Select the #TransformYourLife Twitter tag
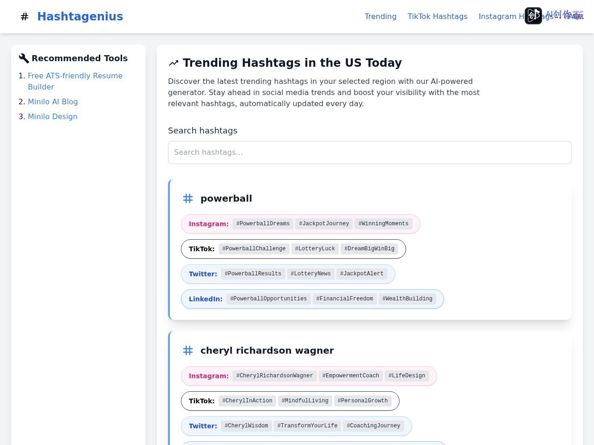Screen dimensions: 594x445 [x=307, y=426]
